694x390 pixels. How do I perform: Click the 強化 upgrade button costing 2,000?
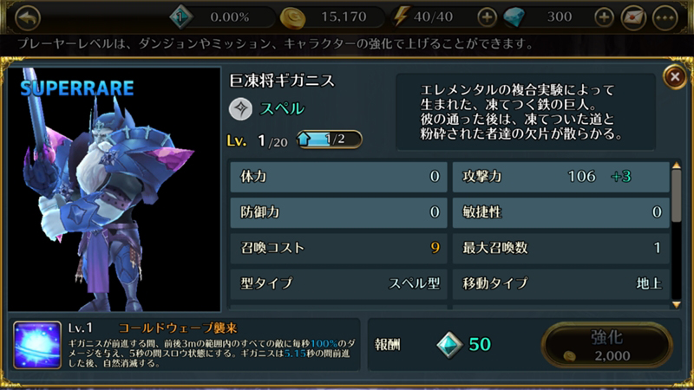coord(606,345)
